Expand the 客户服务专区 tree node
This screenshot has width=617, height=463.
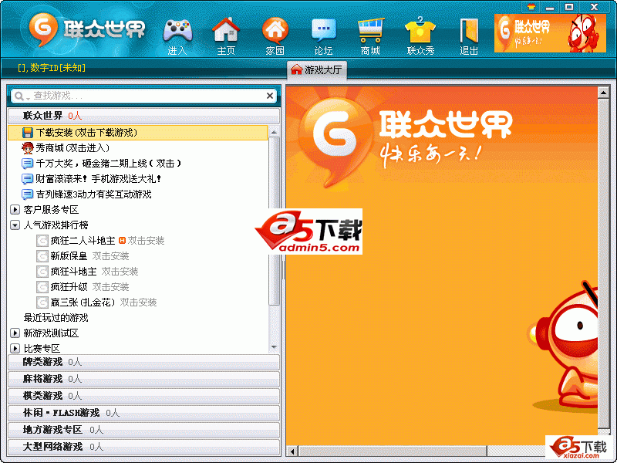[15, 210]
